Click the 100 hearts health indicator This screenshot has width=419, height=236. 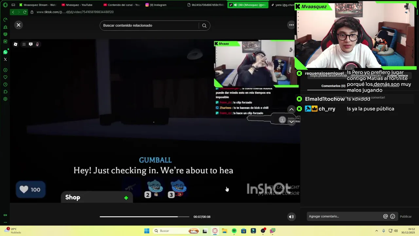(30, 189)
